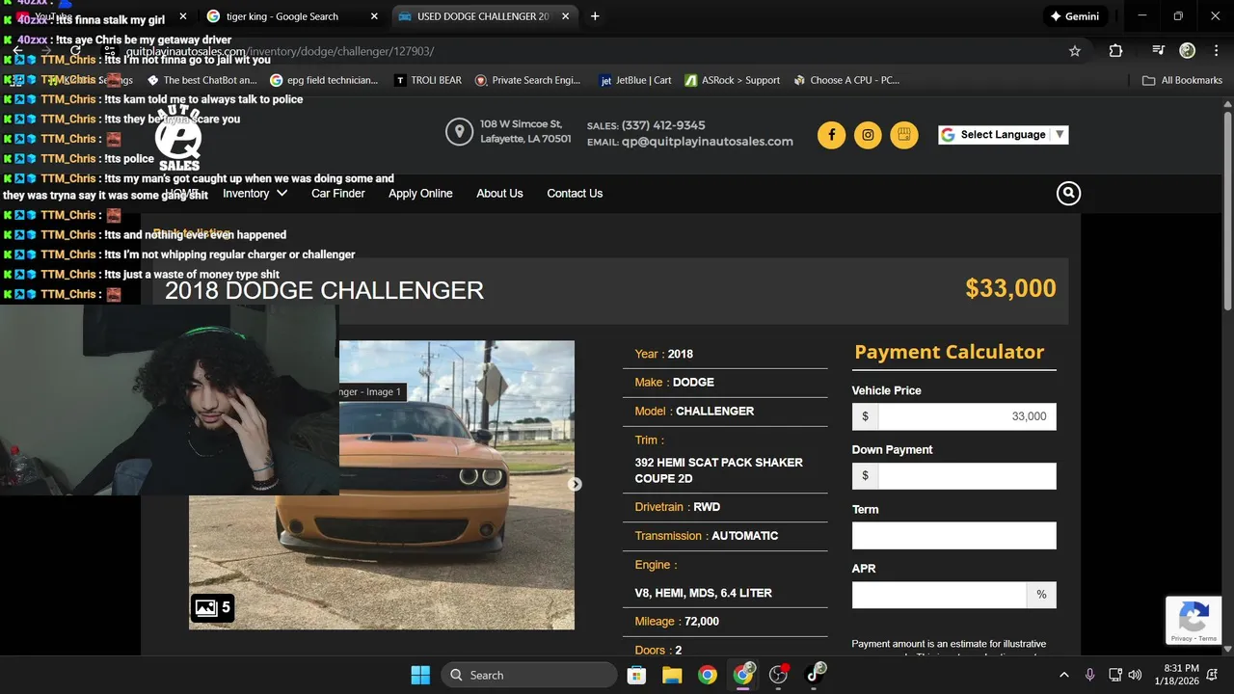Open the Chrome media control icon

click(1159, 51)
